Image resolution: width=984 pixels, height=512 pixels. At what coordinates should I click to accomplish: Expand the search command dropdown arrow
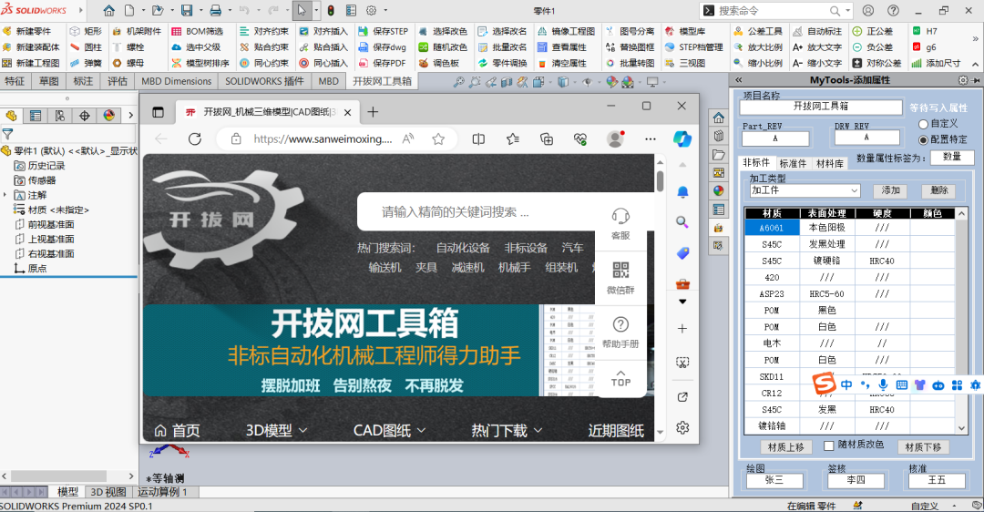[848, 11]
